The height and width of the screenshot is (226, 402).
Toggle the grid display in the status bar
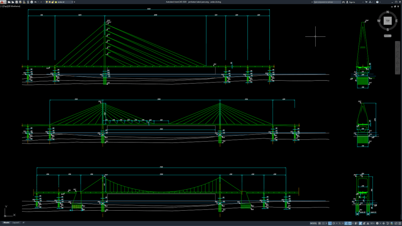coord(319,223)
